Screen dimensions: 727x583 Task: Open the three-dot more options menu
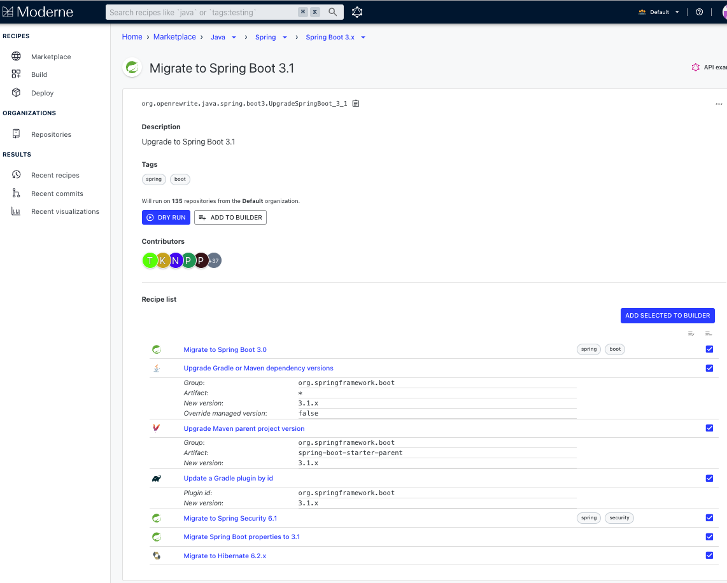[719, 104]
